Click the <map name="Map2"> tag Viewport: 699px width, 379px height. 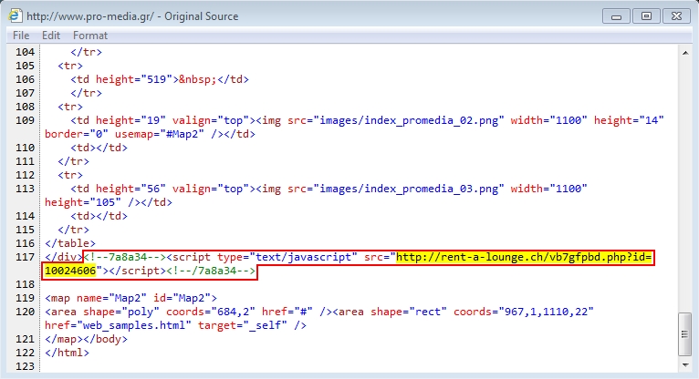click(x=130, y=299)
